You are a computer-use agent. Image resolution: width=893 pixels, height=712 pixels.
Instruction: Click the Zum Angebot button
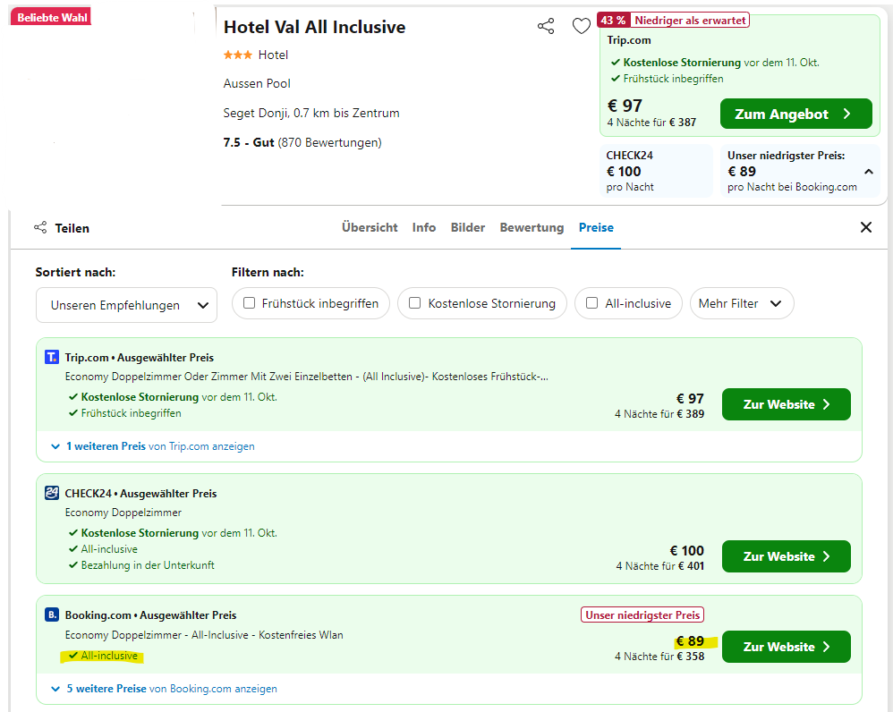[795, 114]
